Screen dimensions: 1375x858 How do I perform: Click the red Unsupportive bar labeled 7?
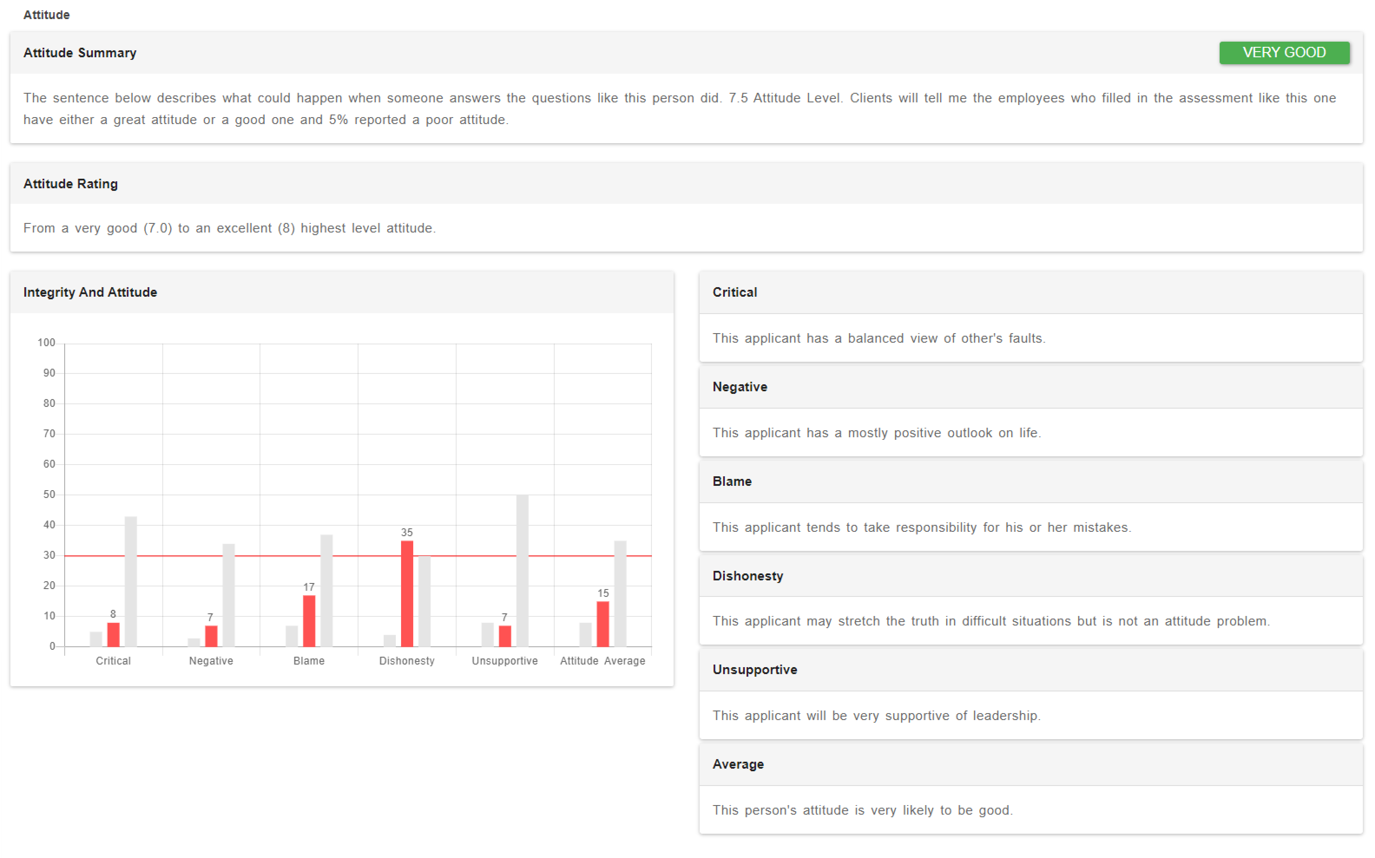[505, 635]
